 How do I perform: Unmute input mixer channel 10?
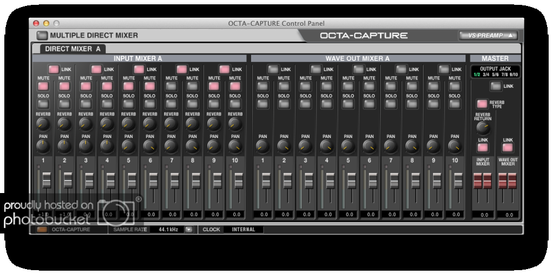coord(235,86)
